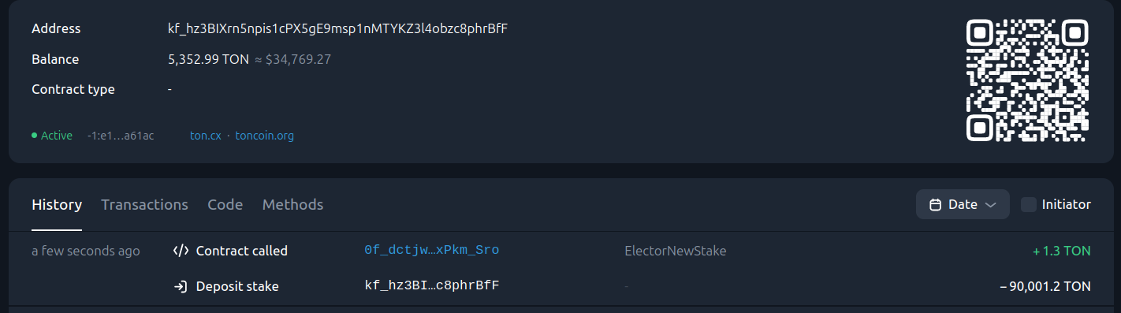Screen dimensions: 1121x313
Task: Click the green Active status dot
Action: point(35,136)
